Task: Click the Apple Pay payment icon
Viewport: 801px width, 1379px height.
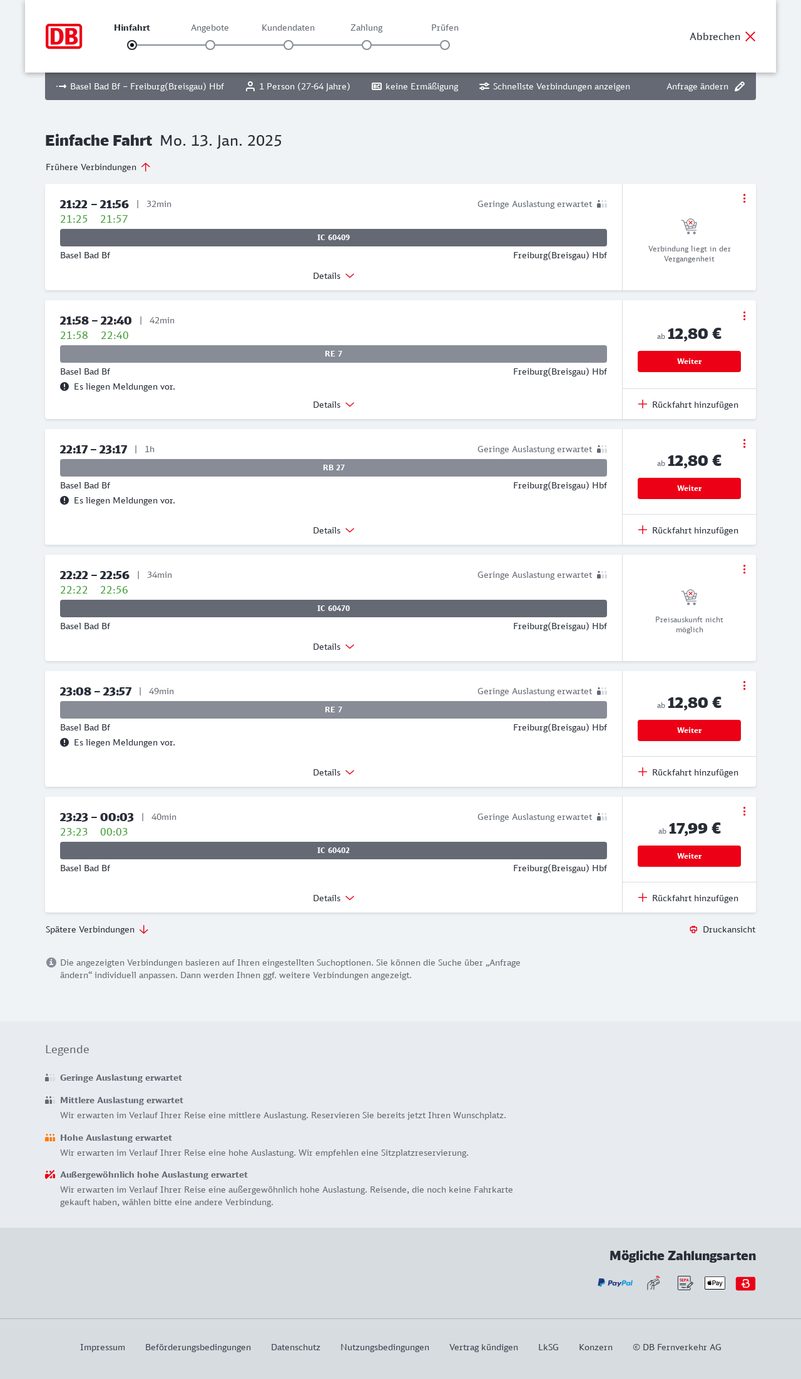Action: click(x=715, y=1283)
